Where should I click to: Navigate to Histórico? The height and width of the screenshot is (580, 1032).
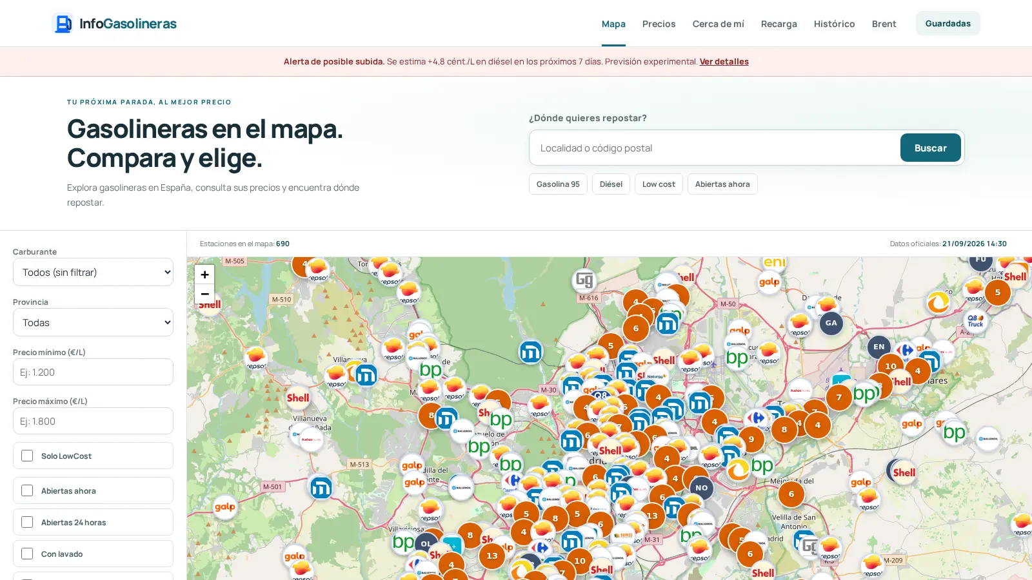834,24
